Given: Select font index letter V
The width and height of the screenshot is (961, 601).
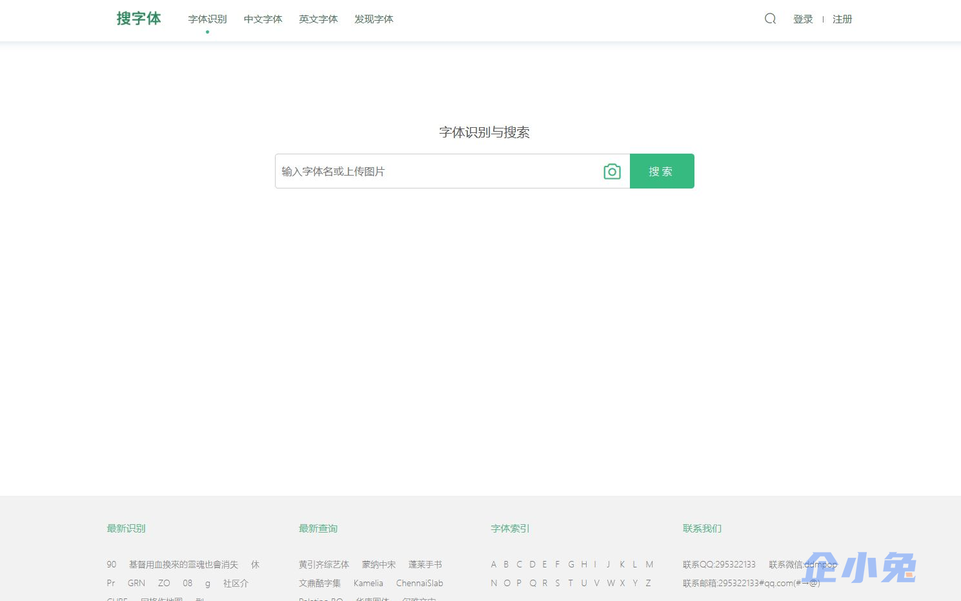Looking at the screenshot, I should [x=596, y=584].
